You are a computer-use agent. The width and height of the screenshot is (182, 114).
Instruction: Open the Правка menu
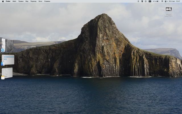coord(21,1)
